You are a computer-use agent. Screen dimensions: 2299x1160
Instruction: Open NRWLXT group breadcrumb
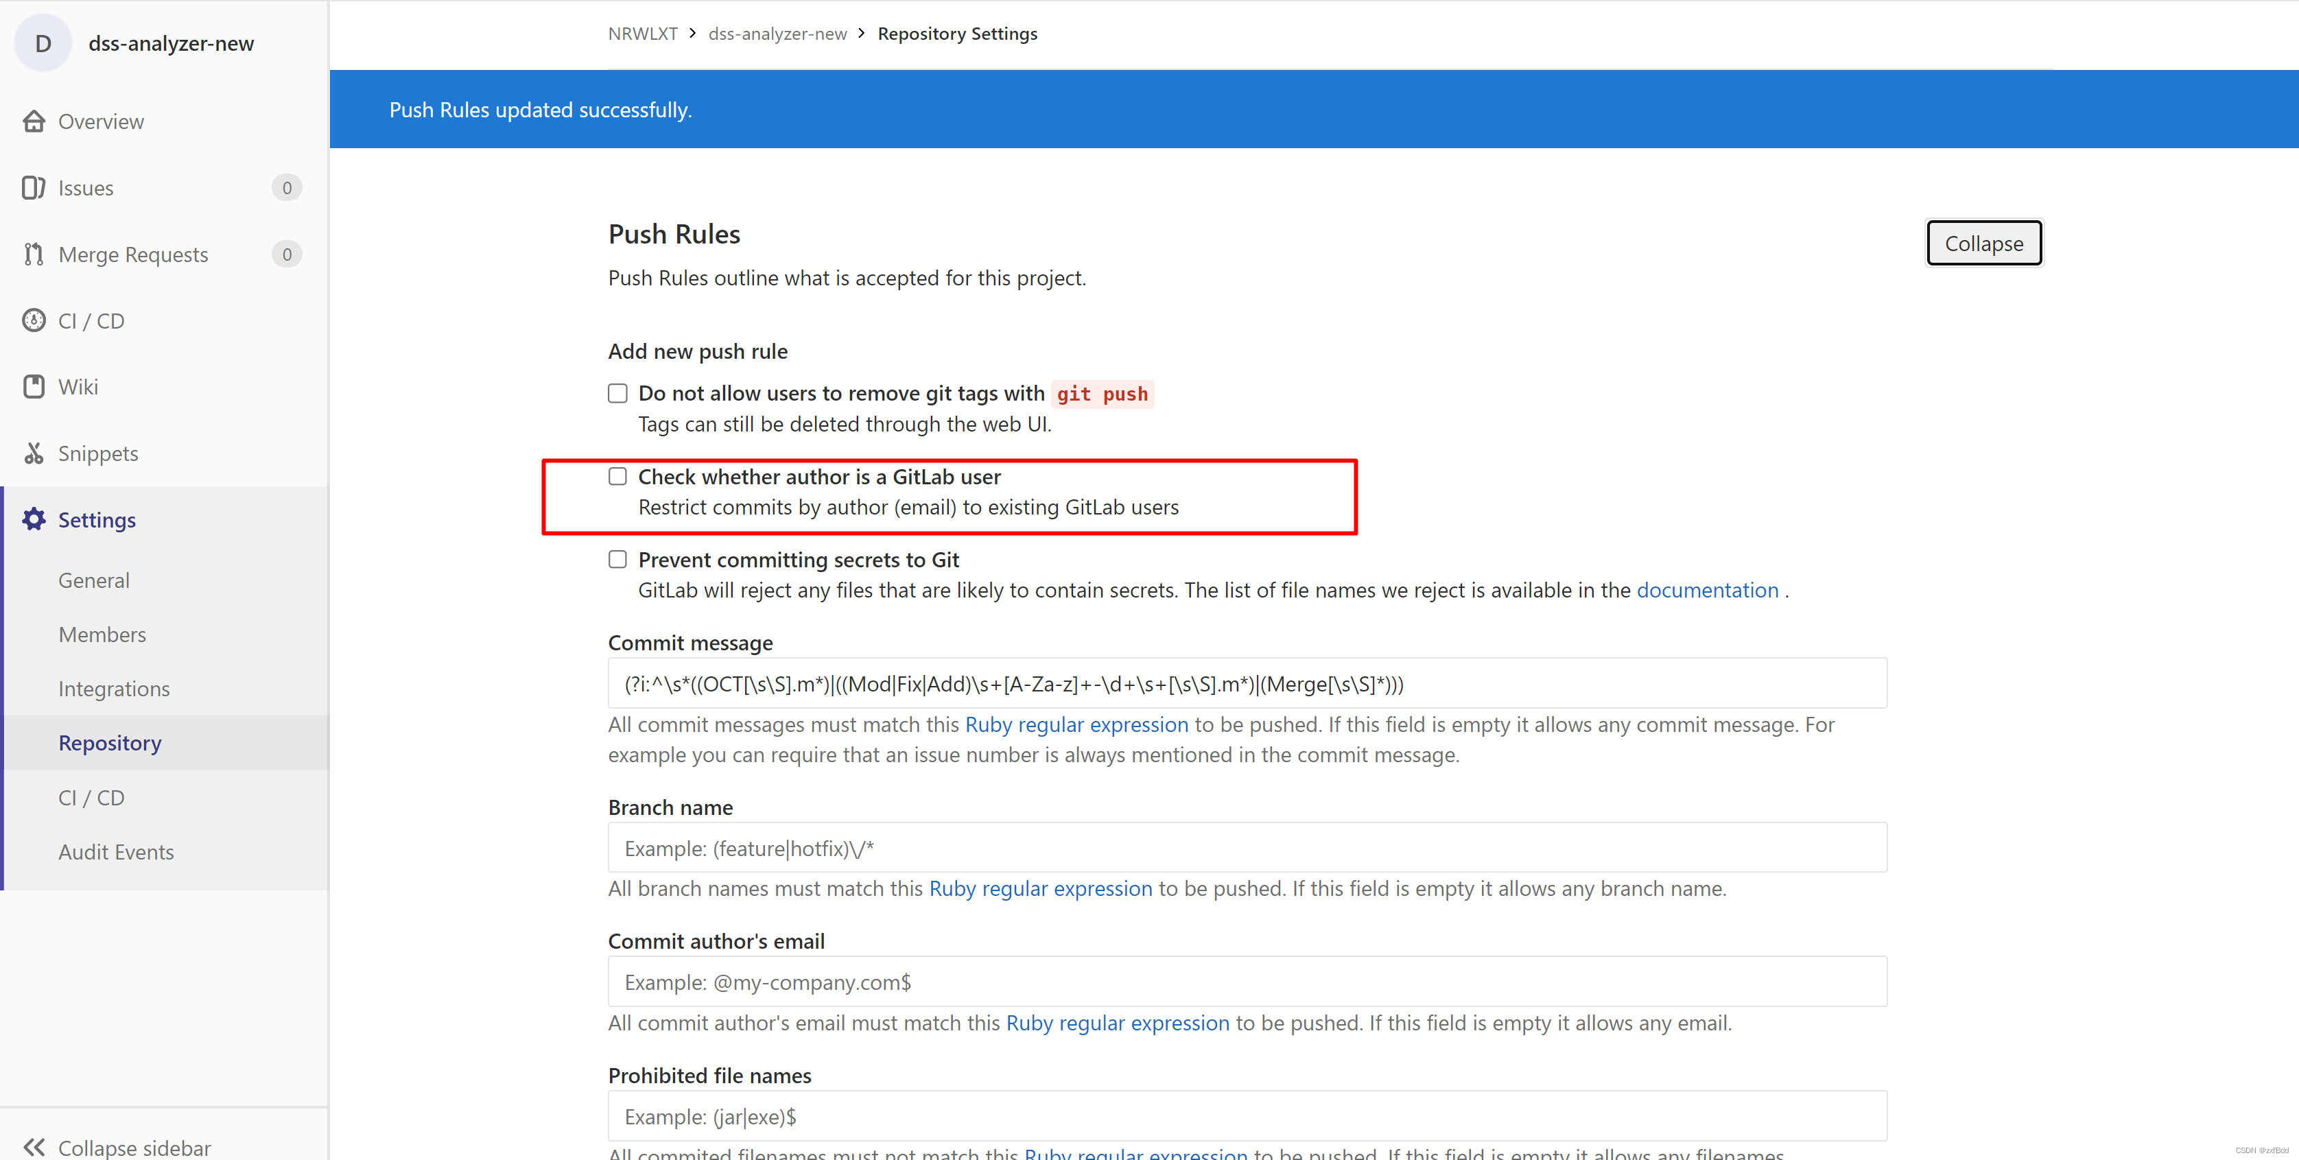[643, 34]
